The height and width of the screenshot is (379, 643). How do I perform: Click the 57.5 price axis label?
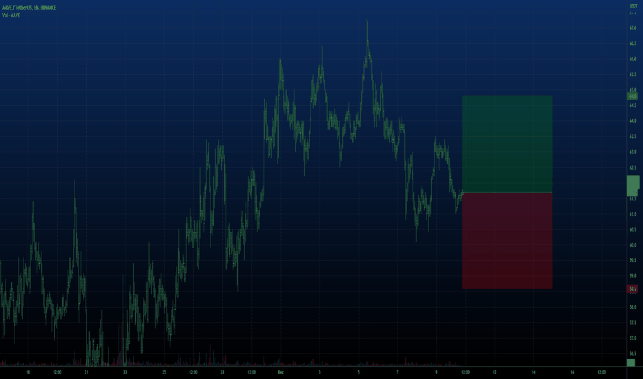[x=633, y=323]
